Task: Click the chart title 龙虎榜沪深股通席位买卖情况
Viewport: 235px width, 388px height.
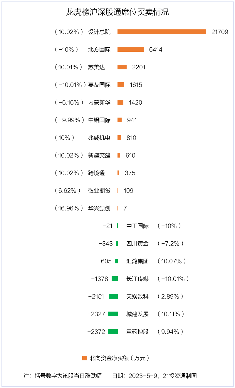Action: 117,12
